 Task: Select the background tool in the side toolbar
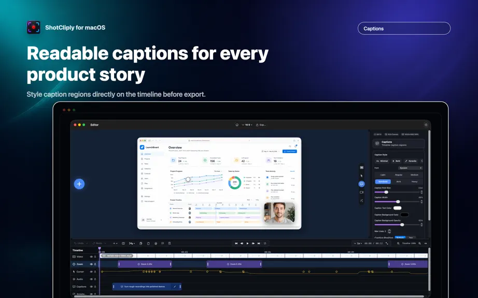click(361, 168)
